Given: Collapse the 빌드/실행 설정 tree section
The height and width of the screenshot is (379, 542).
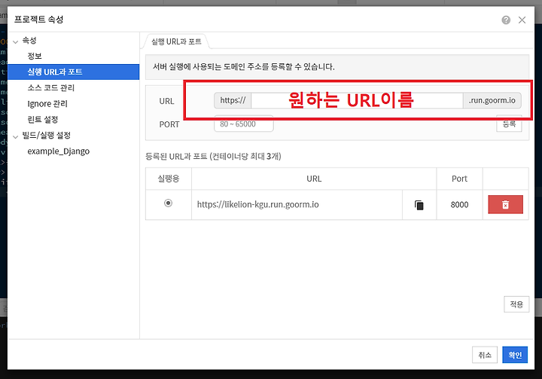Looking at the screenshot, I should point(15,136).
